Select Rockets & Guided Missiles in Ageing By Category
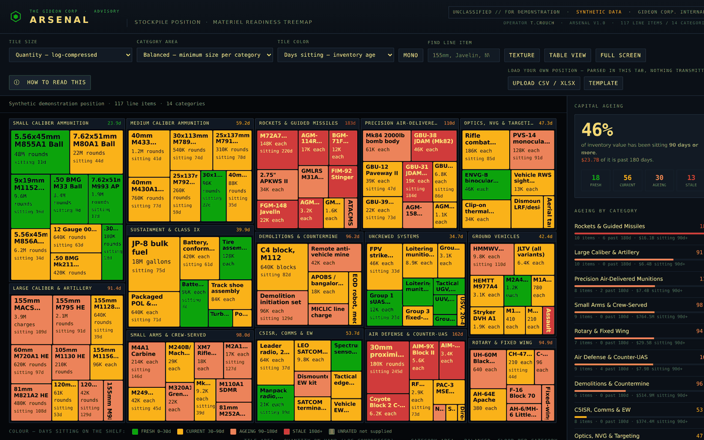This screenshot has width=704, height=440. point(639,231)
